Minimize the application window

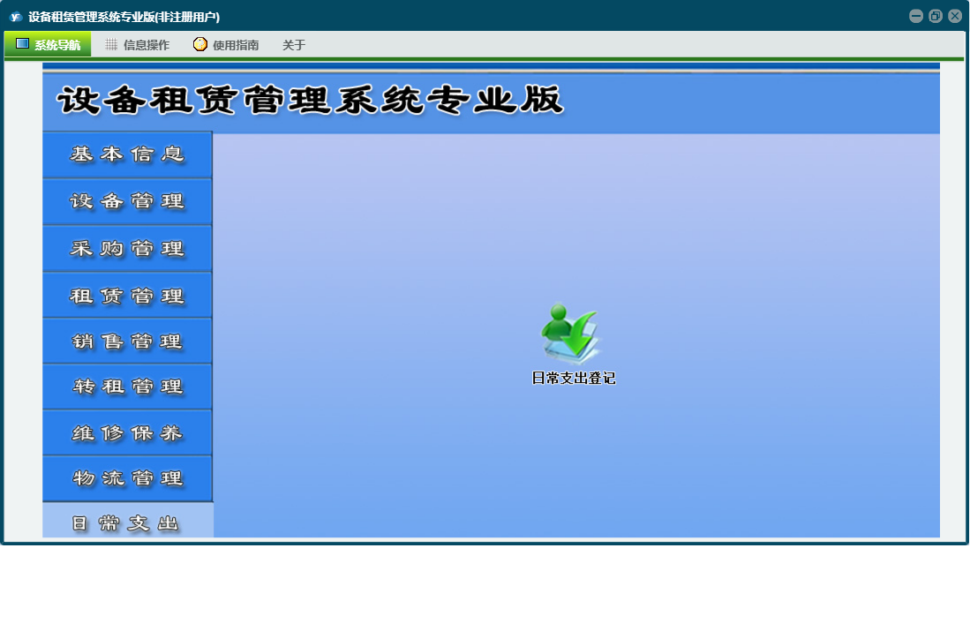pos(916,16)
